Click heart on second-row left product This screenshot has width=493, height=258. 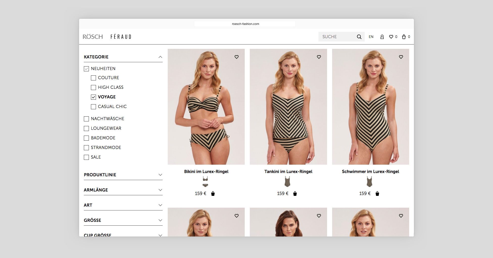236,216
